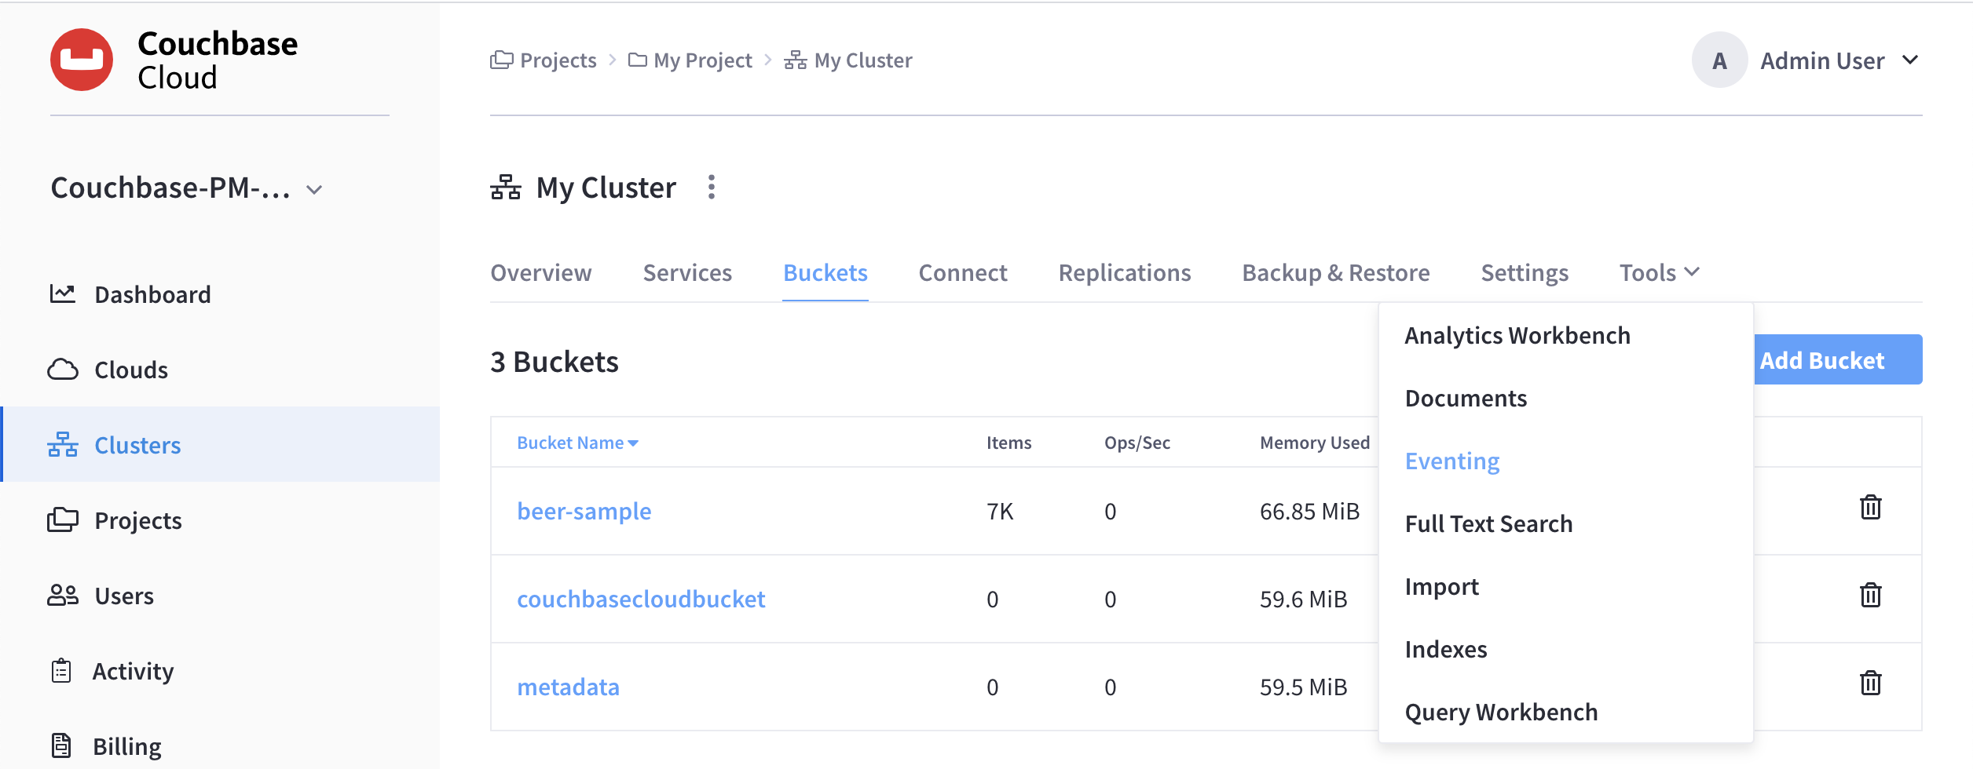
Task: Open the beer-sample bucket link
Action: 584,511
